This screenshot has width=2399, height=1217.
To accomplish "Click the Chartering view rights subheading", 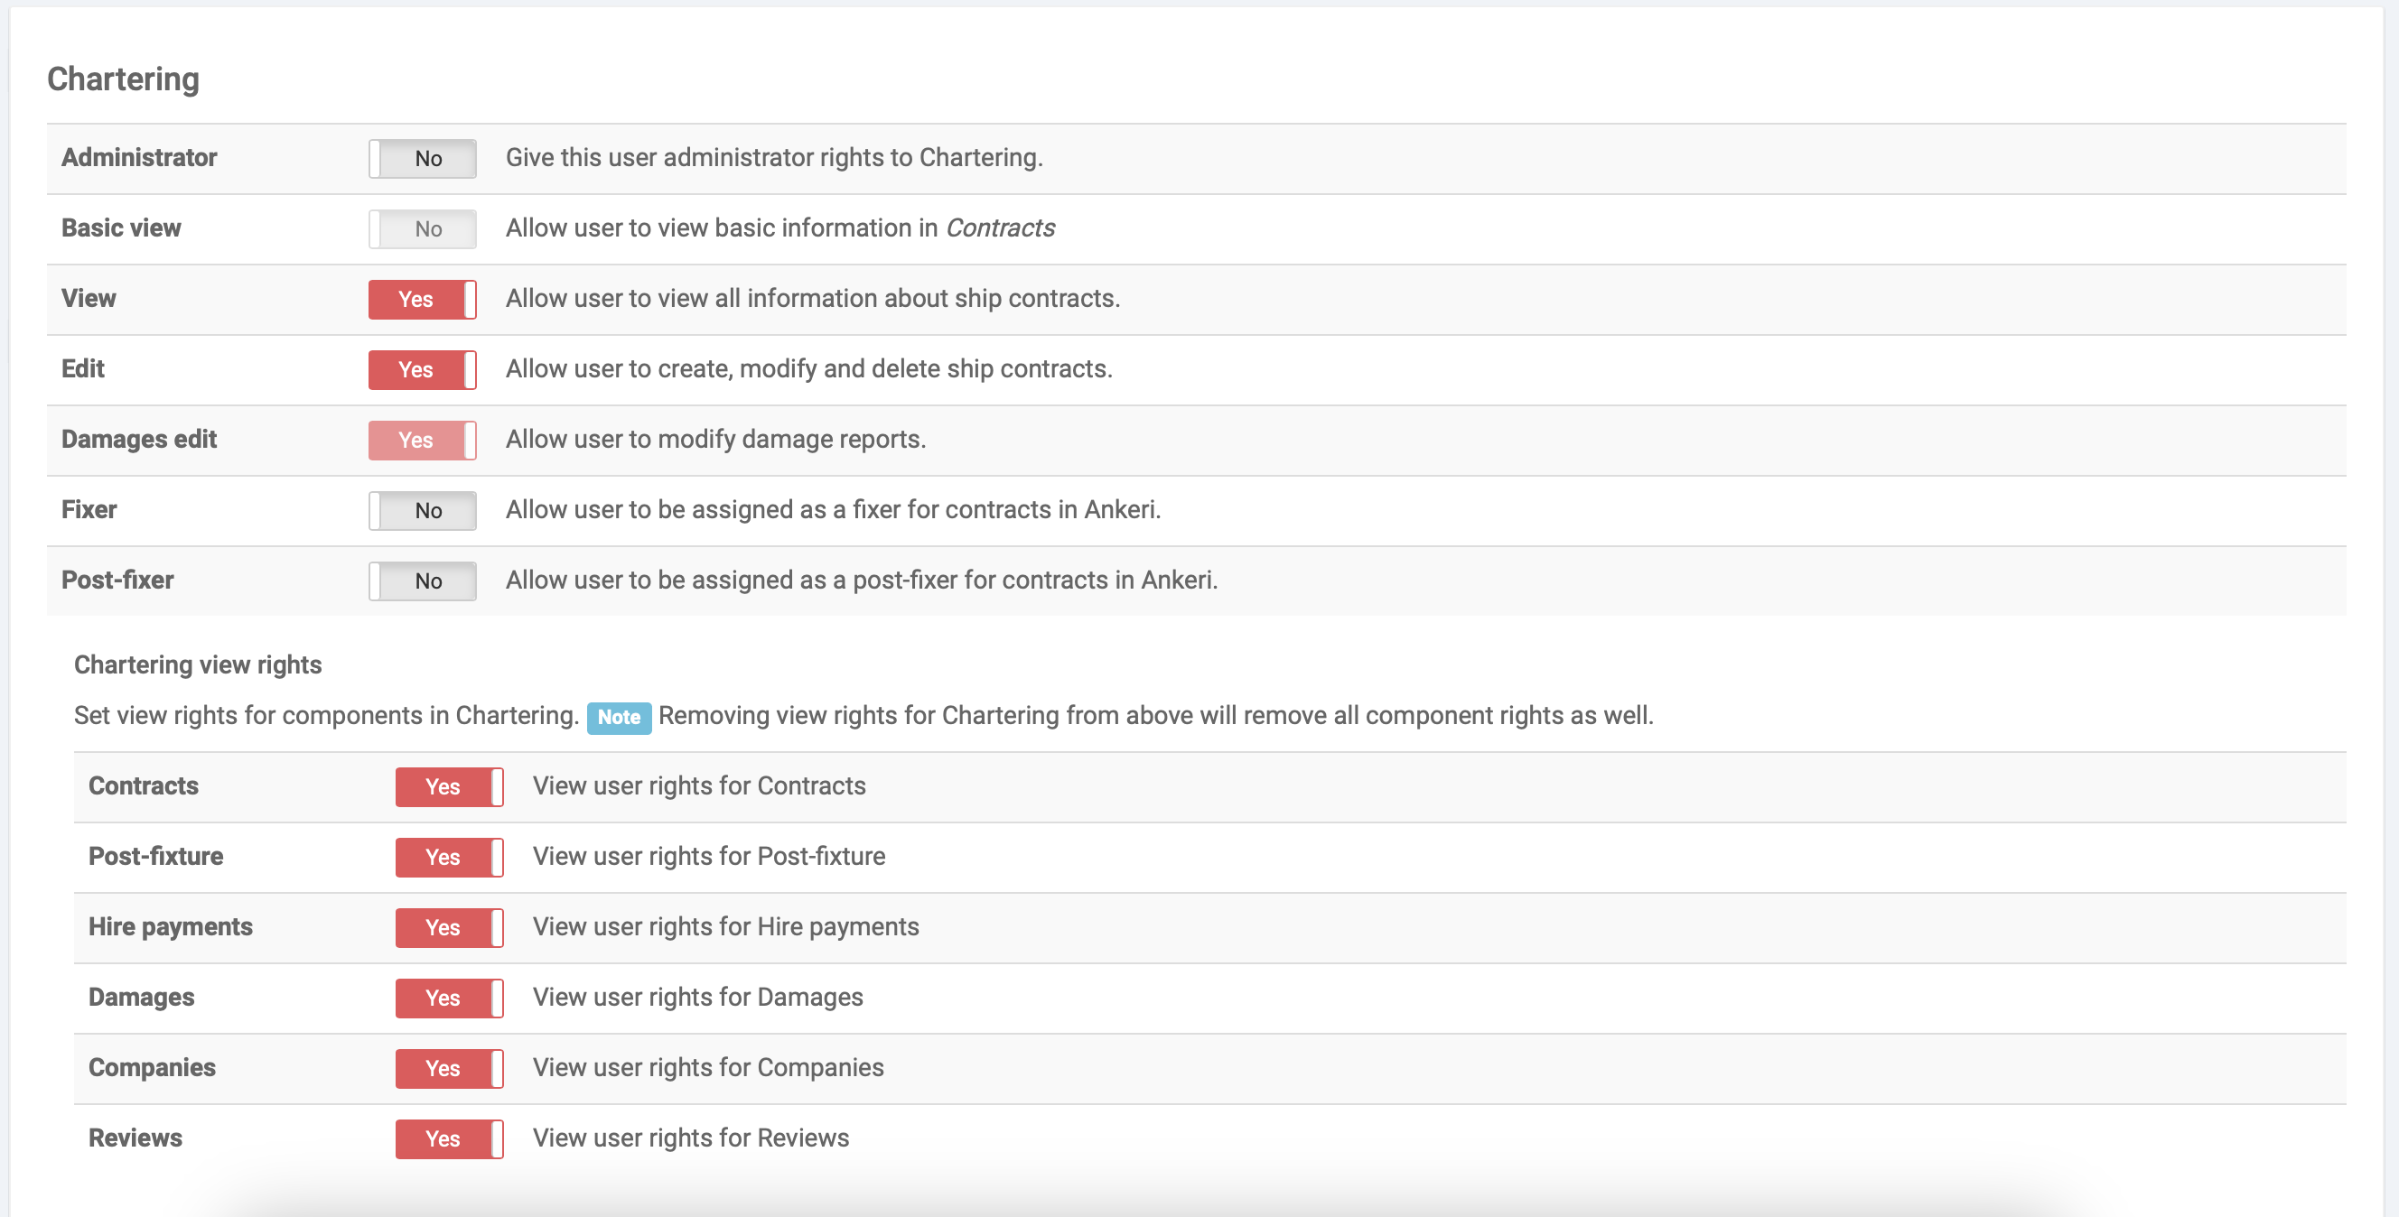I will tap(198, 664).
